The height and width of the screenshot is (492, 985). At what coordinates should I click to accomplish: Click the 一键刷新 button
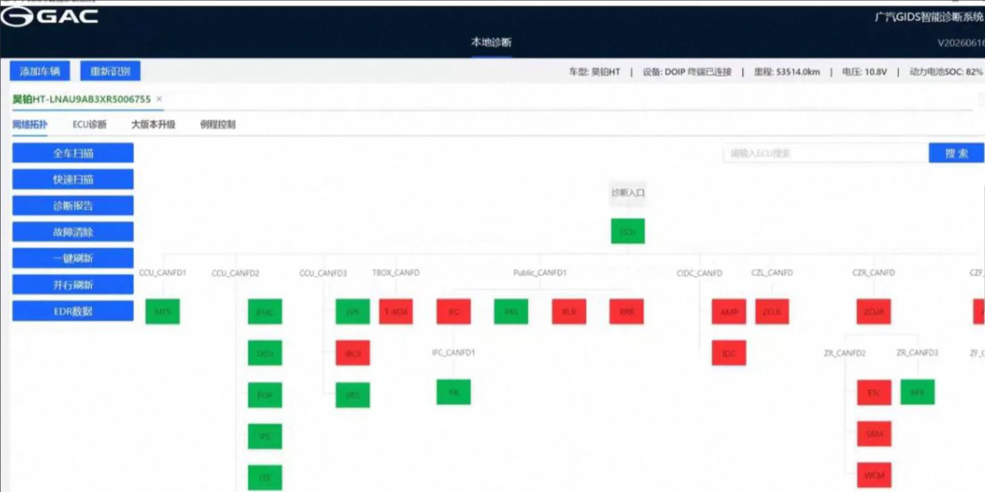click(73, 259)
